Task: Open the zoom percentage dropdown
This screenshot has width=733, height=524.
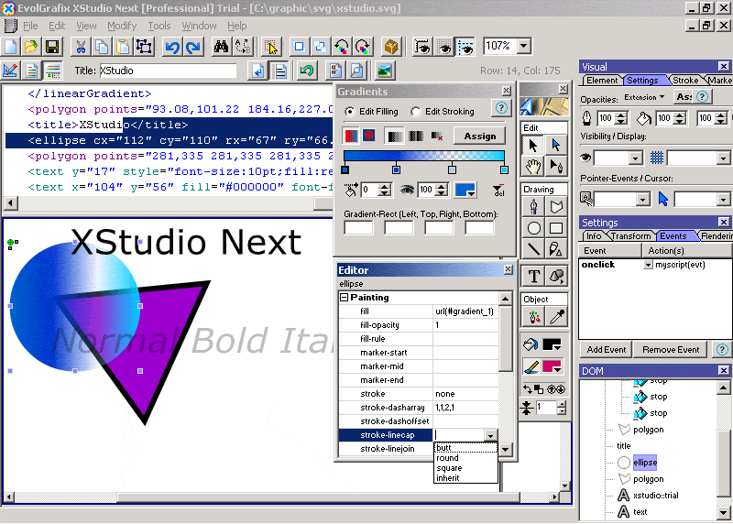Action: (524, 46)
